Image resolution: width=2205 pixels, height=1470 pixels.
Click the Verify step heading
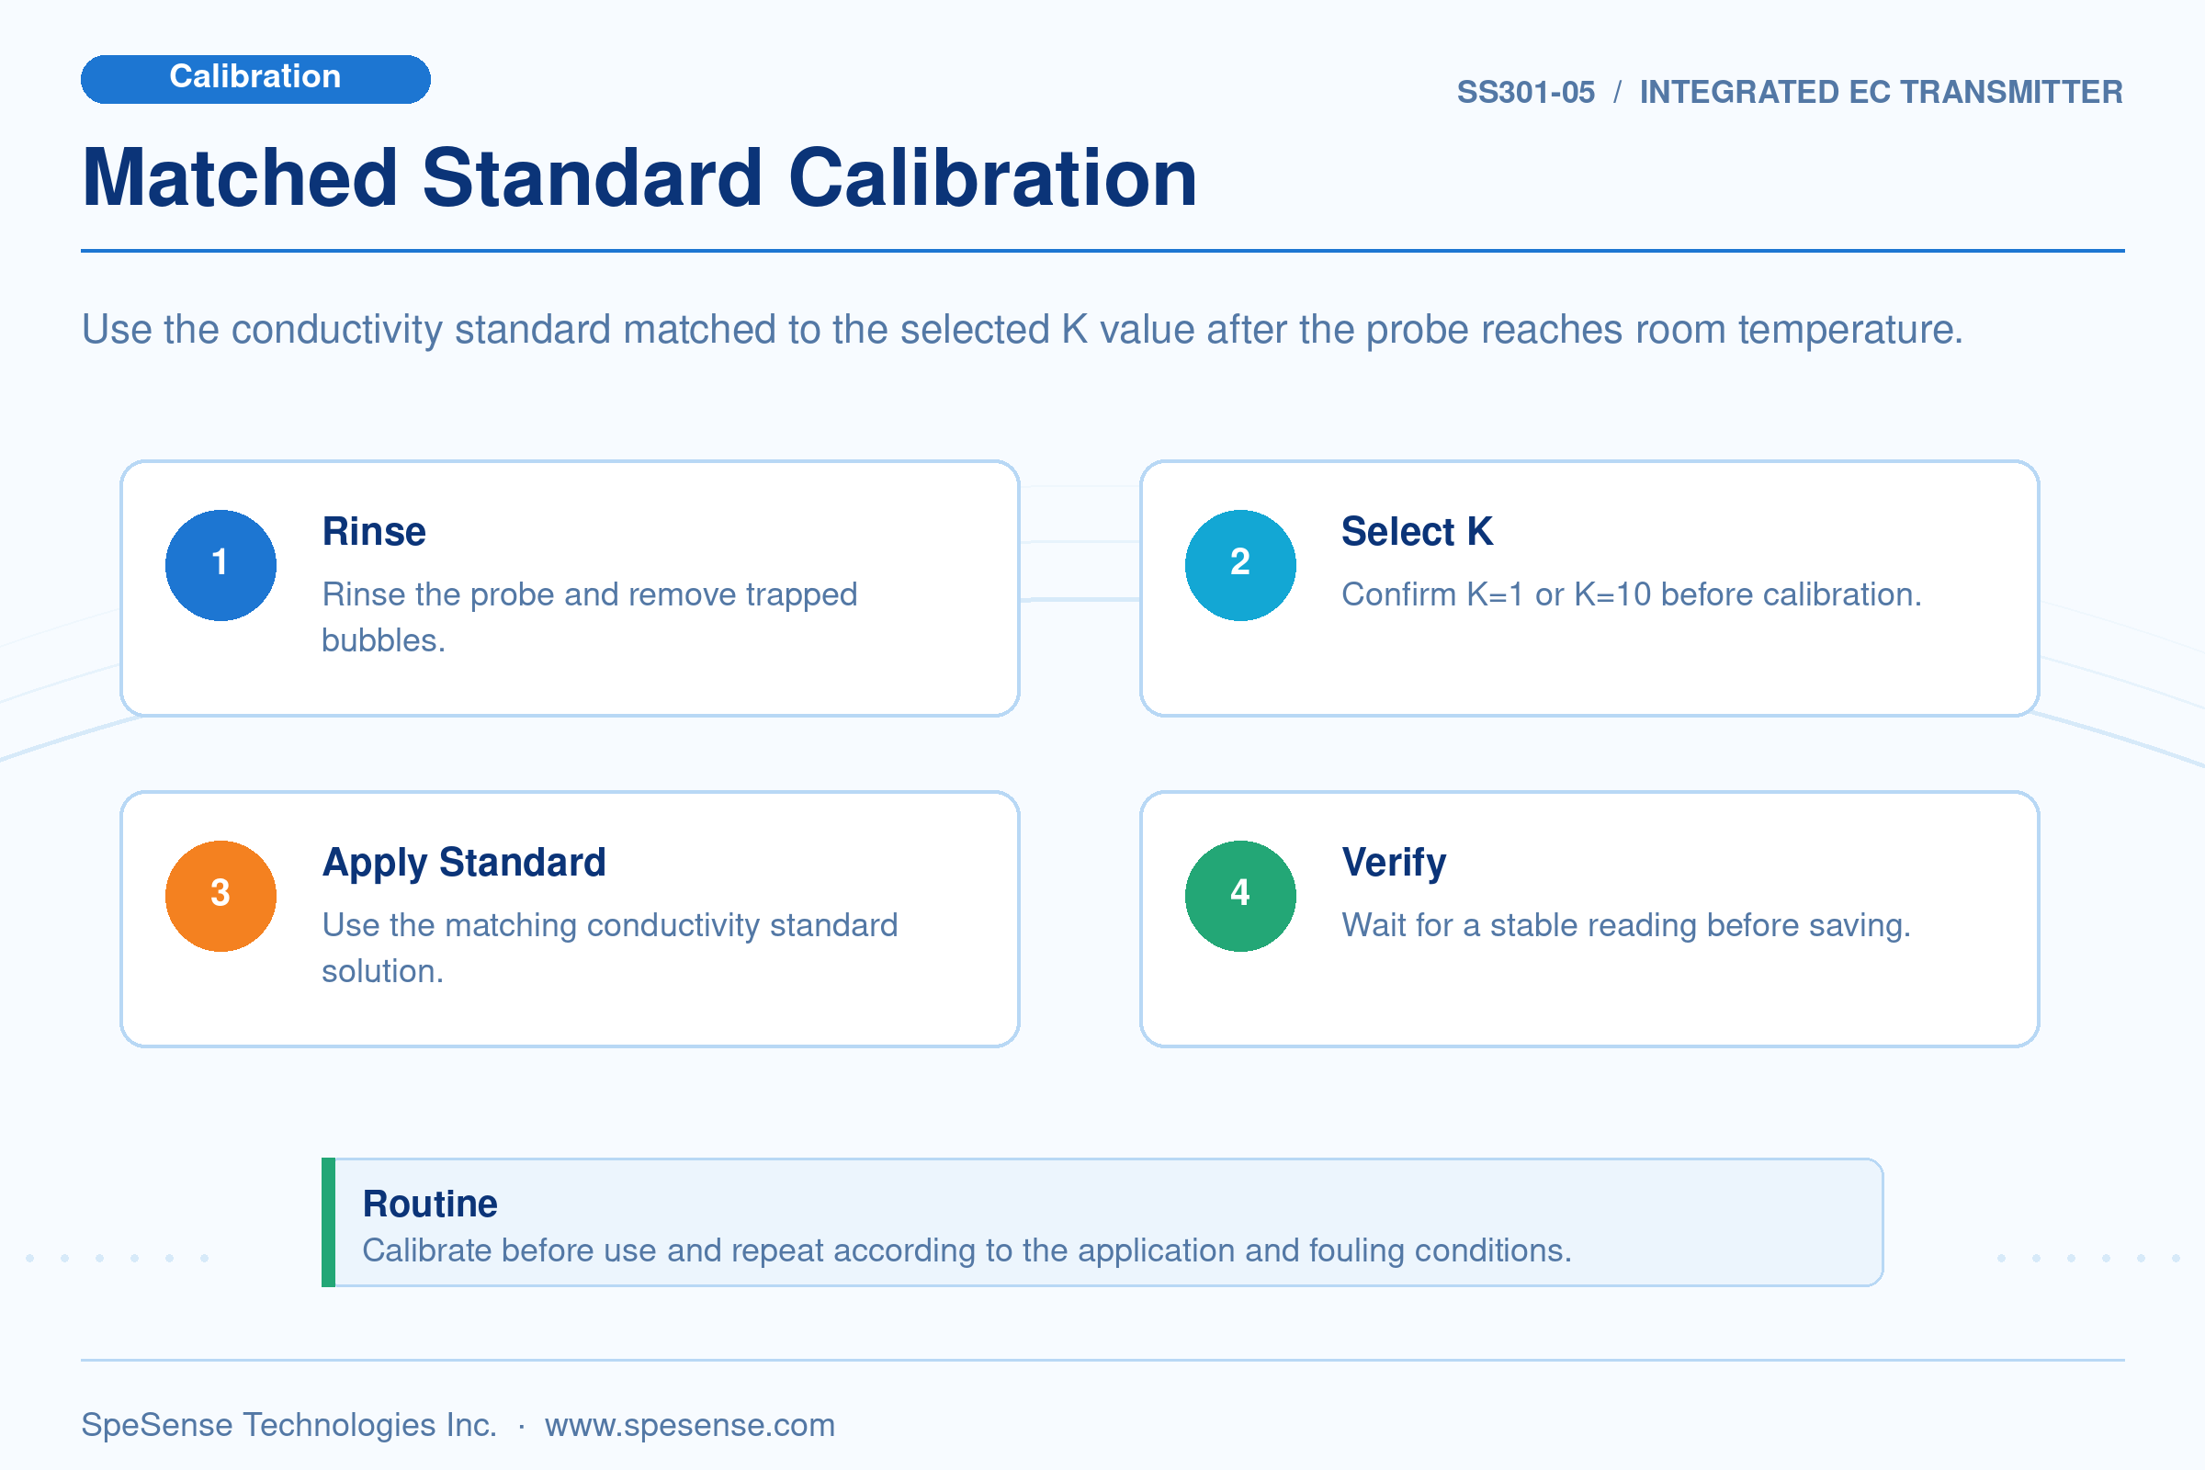click(1393, 863)
